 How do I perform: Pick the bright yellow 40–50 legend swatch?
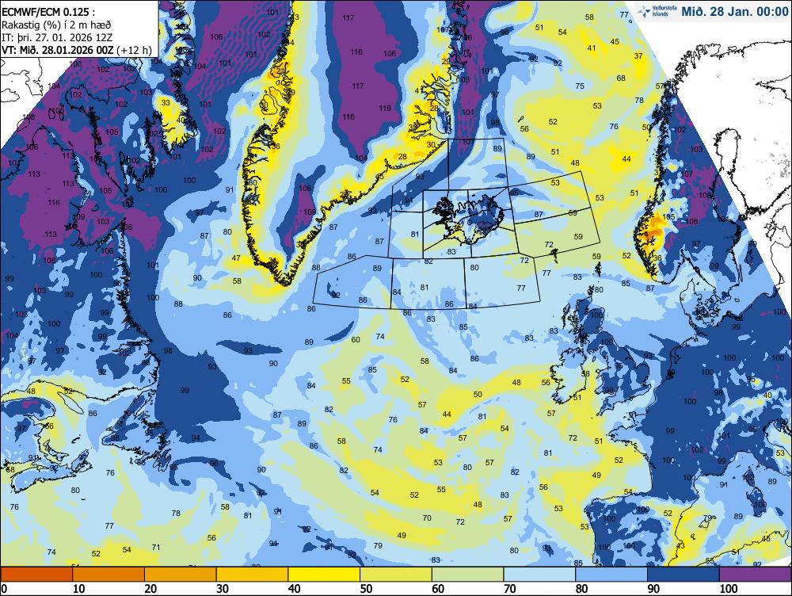tap(324, 575)
